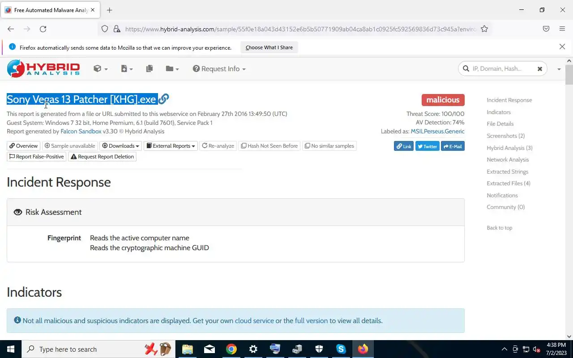Click the browser Reload icon
573x358 pixels.
pyautogui.click(x=43, y=29)
